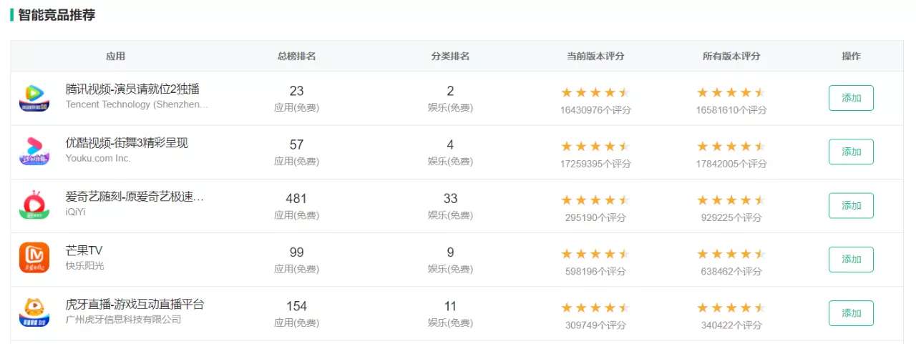Click the 所有版本评分 column header
The image size is (916, 344).
[731, 56]
